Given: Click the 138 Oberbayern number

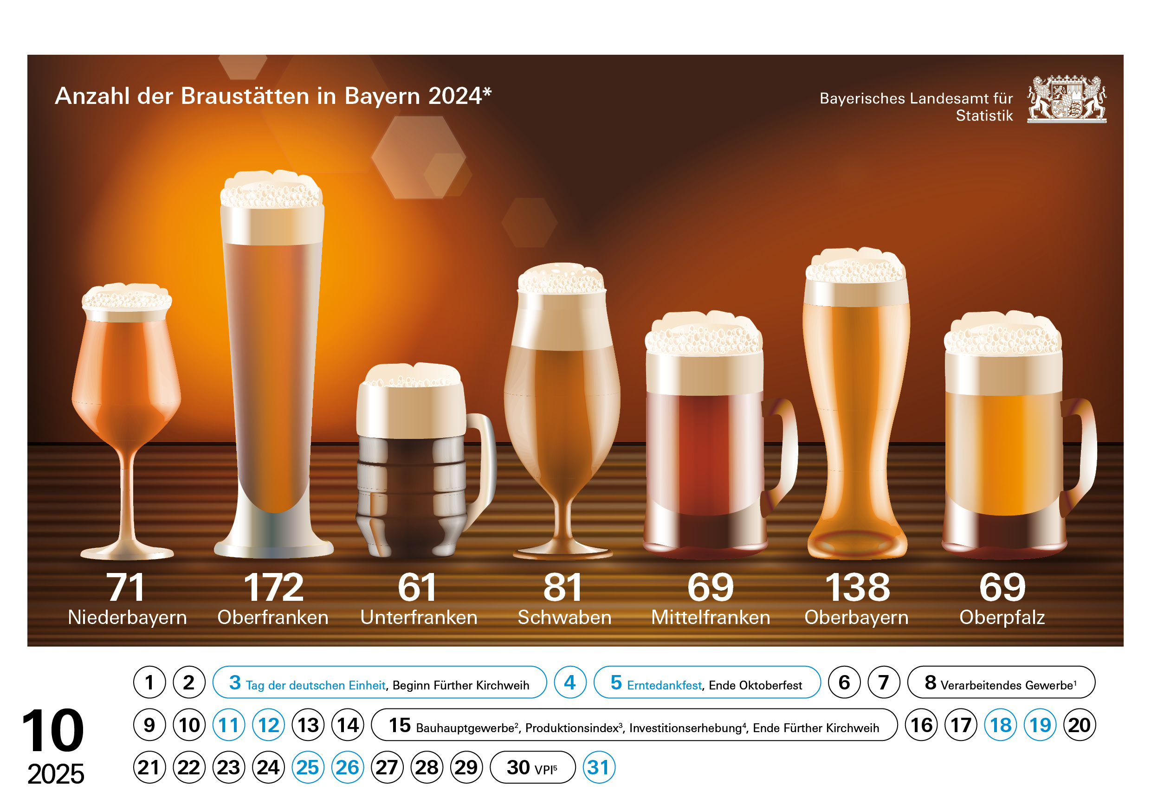Looking at the screenshot, I should tap(857, 587).
